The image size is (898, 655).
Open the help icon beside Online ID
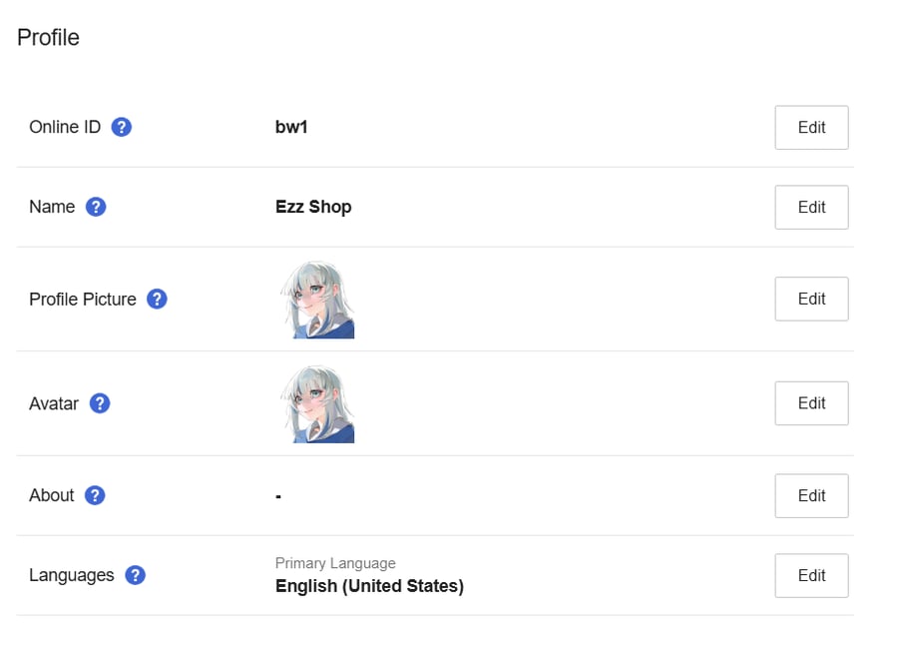122,127
